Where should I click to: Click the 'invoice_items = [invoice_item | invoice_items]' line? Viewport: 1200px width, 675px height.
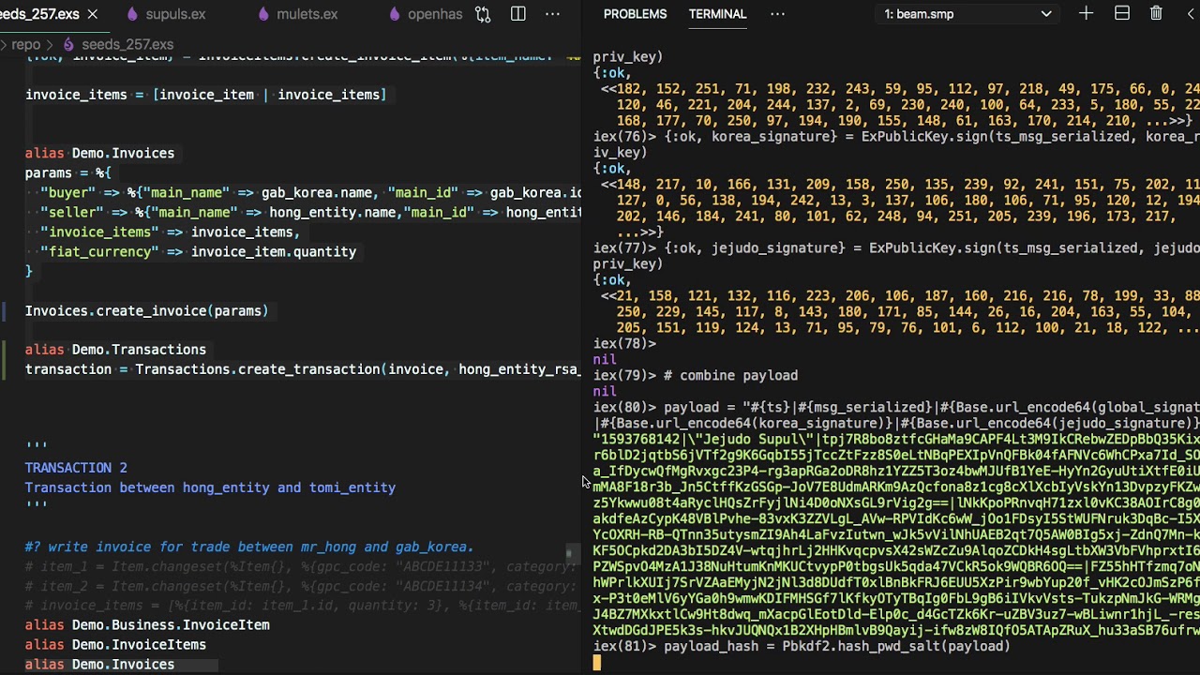206,95
